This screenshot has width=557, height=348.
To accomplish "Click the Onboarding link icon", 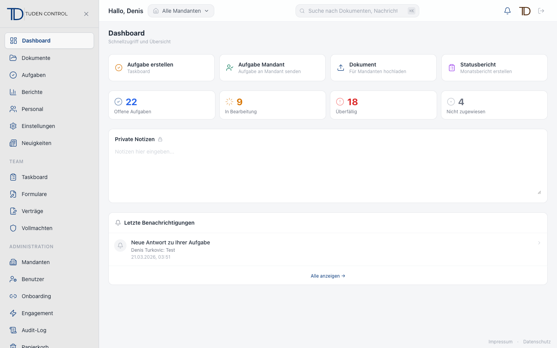I will pos(13,296).
